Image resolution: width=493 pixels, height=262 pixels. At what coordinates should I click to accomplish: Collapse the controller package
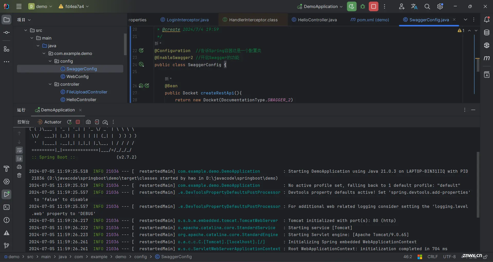pos(50,84)
